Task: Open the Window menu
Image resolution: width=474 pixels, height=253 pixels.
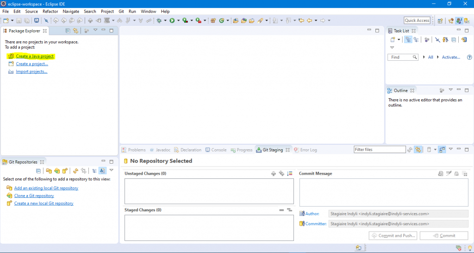Action: coord(149,12)
